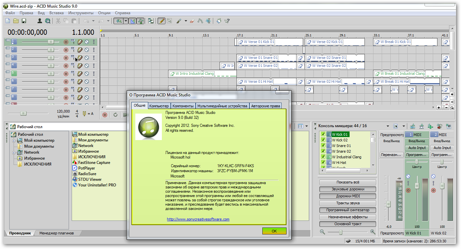Image resolution: width=461 pixels, height=249 pixels.
Task: Click the track 2 device selection icon
Action: point(73,50)
